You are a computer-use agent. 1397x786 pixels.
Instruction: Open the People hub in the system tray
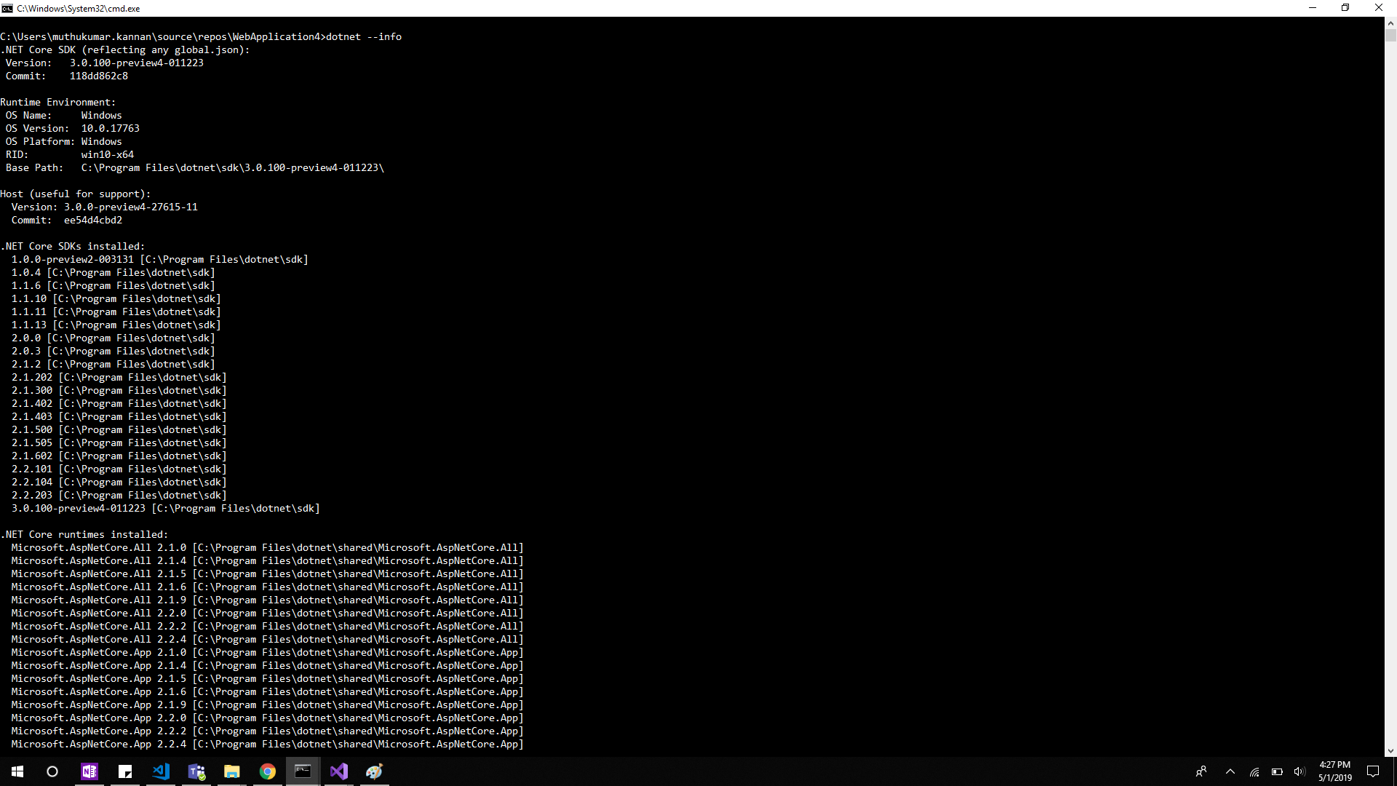click(x=1202, y=771)
